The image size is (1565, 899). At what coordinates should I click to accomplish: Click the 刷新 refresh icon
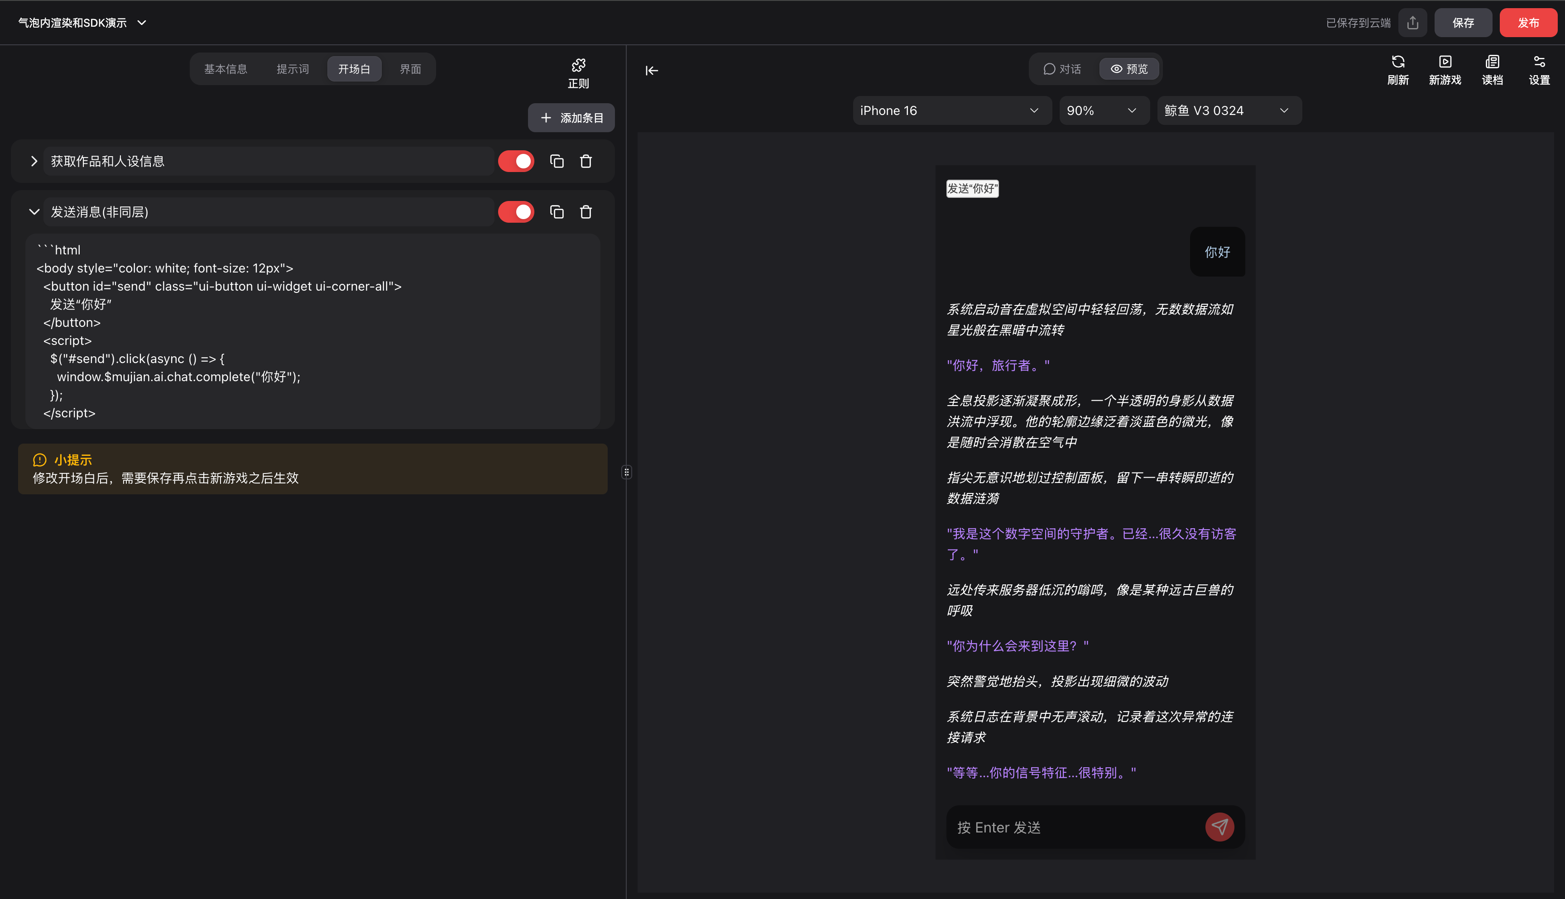pyautogui.click(x=1398, y=69)
